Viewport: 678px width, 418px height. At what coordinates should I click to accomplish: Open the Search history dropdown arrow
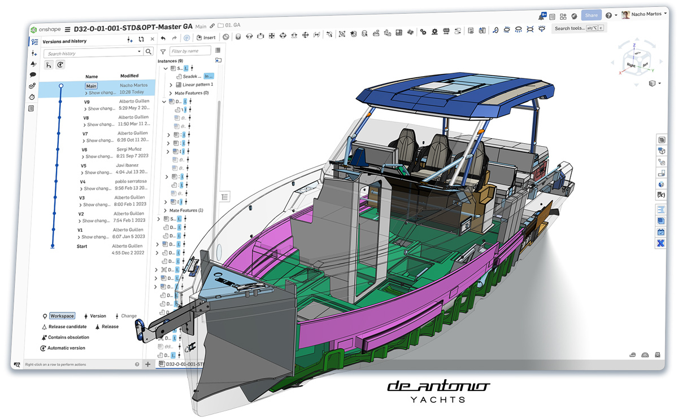140,52
